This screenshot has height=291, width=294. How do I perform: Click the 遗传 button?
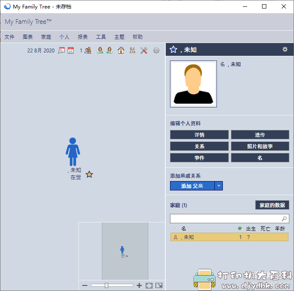[260, 135]
